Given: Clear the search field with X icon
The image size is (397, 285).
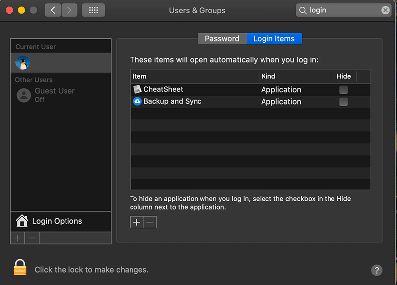Looking at the screenshot, I should (386, 10).
